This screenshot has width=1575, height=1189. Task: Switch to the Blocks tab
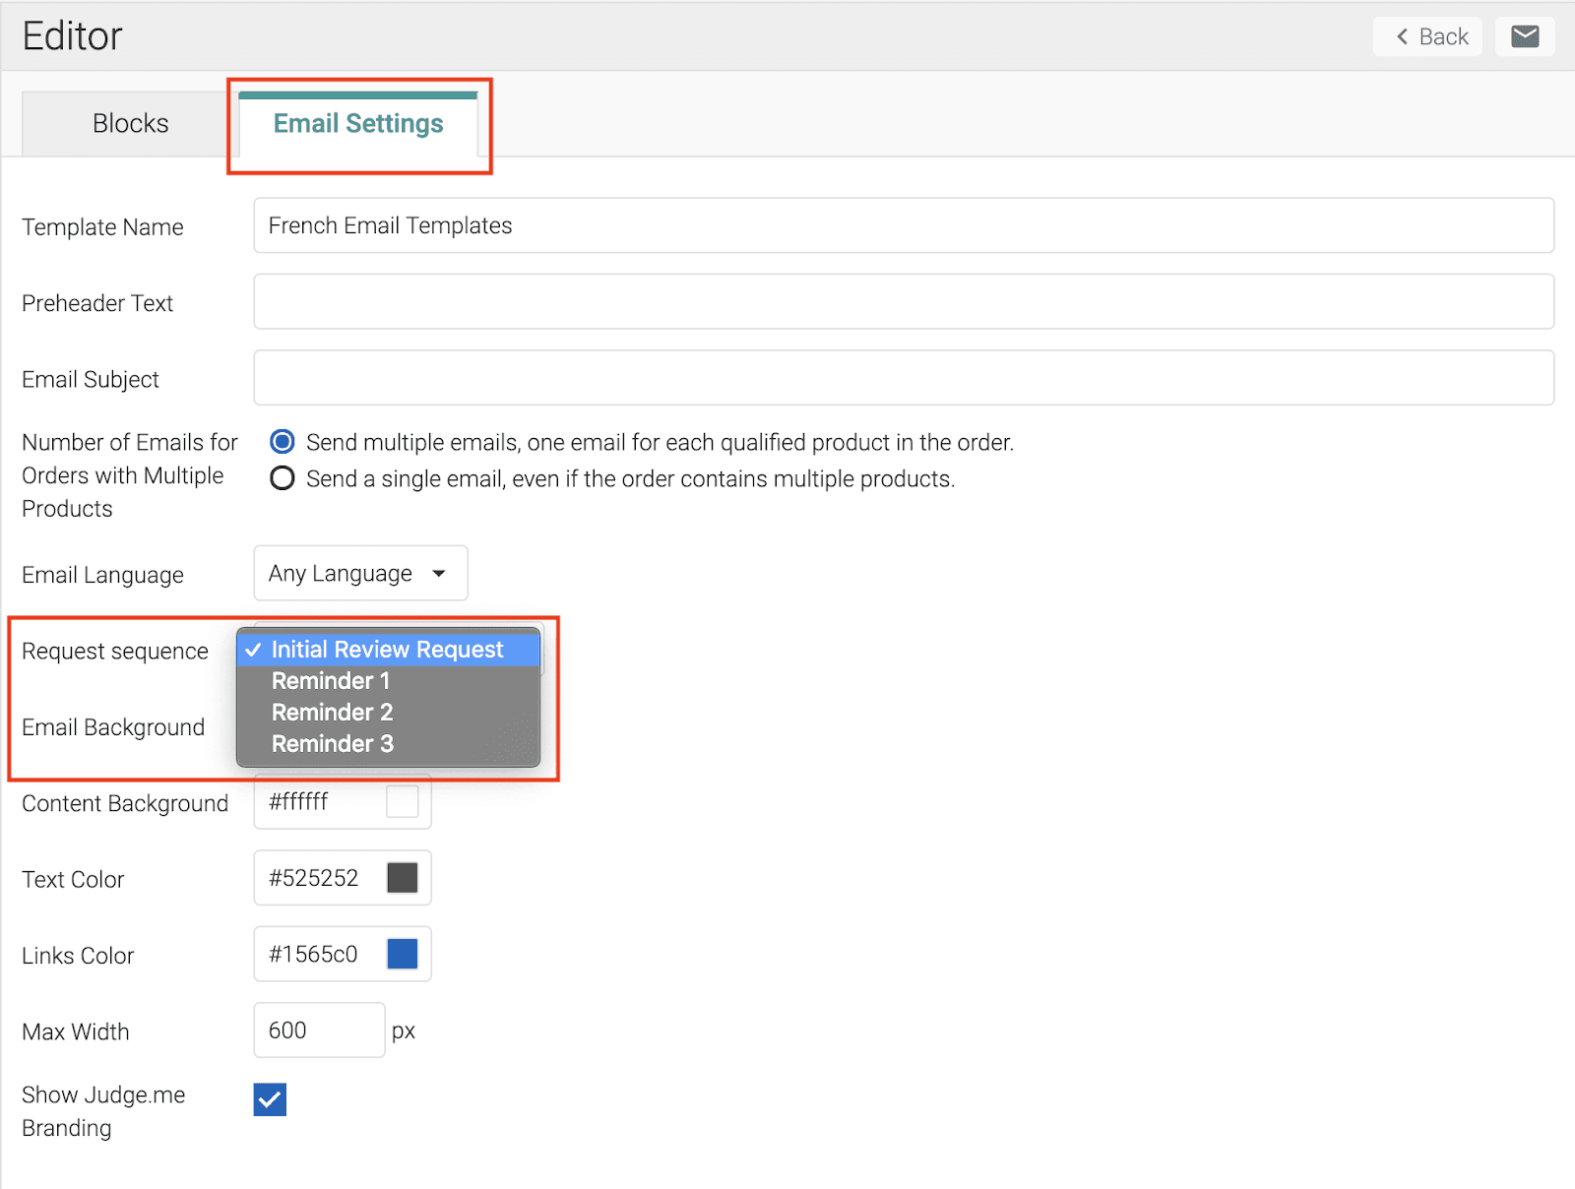[130, 124]
